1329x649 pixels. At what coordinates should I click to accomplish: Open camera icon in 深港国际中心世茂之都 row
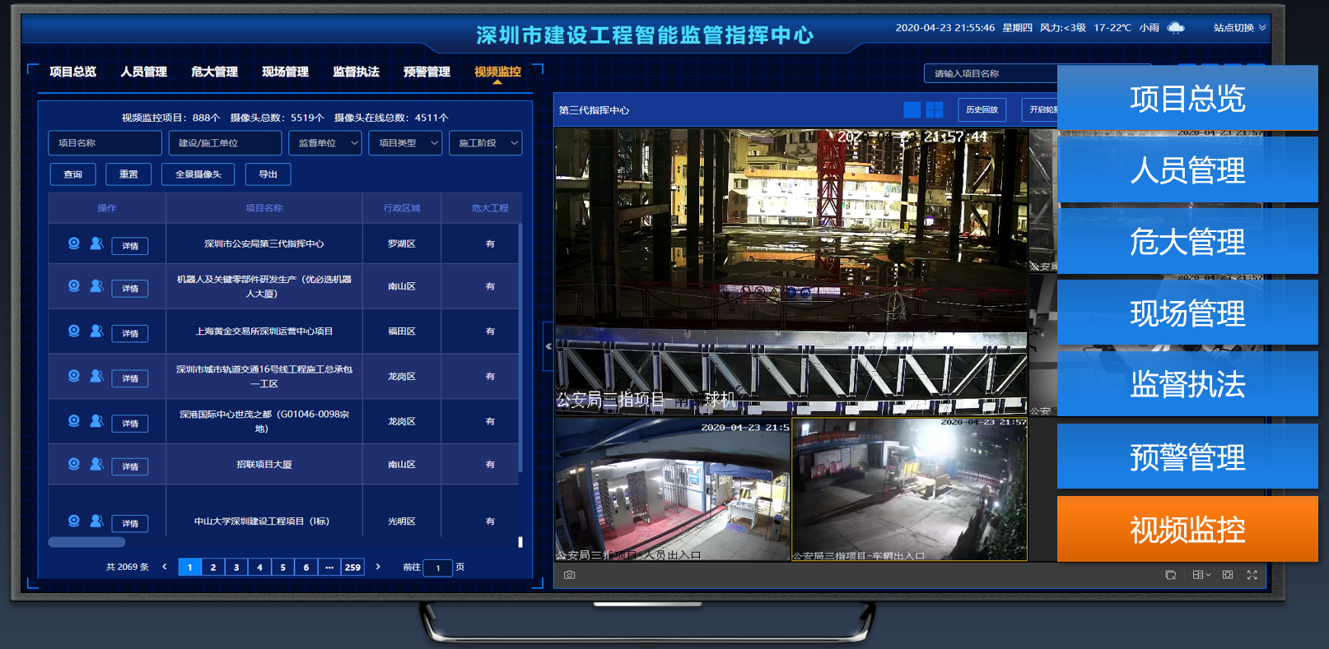pos(74,421)
